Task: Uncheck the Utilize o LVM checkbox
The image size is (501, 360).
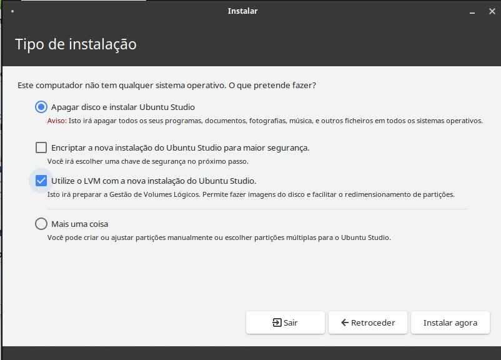Action: point(41,181)
